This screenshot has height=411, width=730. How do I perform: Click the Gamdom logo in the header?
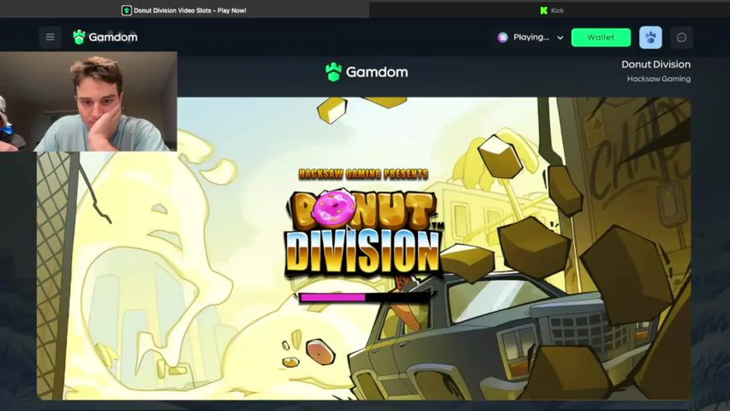click(105, 37)
